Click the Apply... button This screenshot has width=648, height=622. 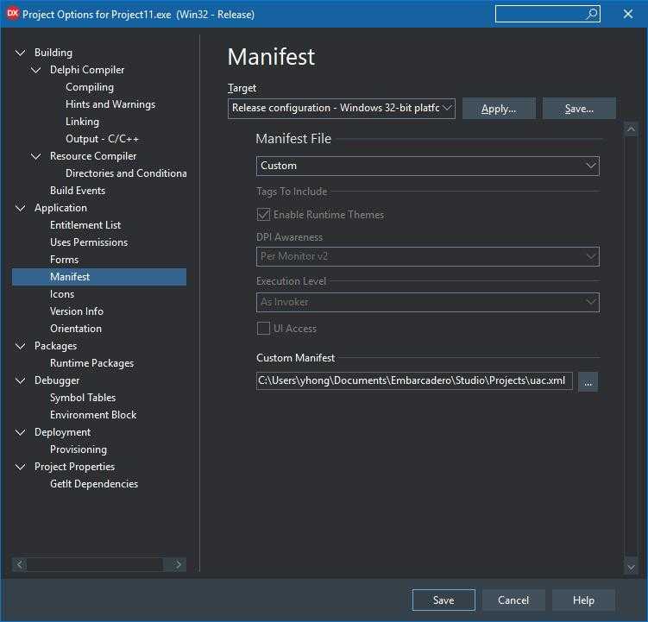click(x=499, y=109)
